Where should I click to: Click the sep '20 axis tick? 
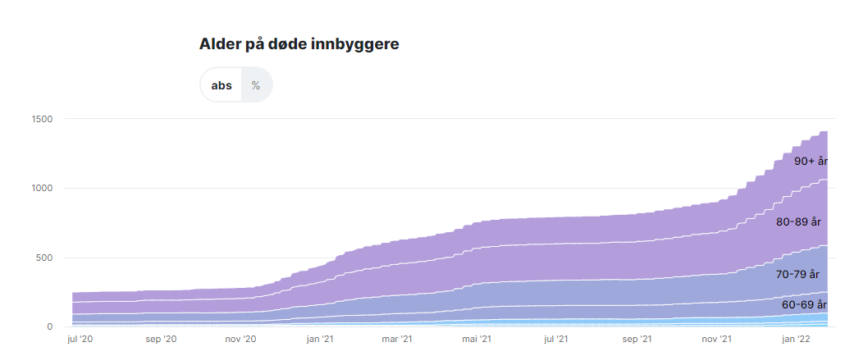159,339
